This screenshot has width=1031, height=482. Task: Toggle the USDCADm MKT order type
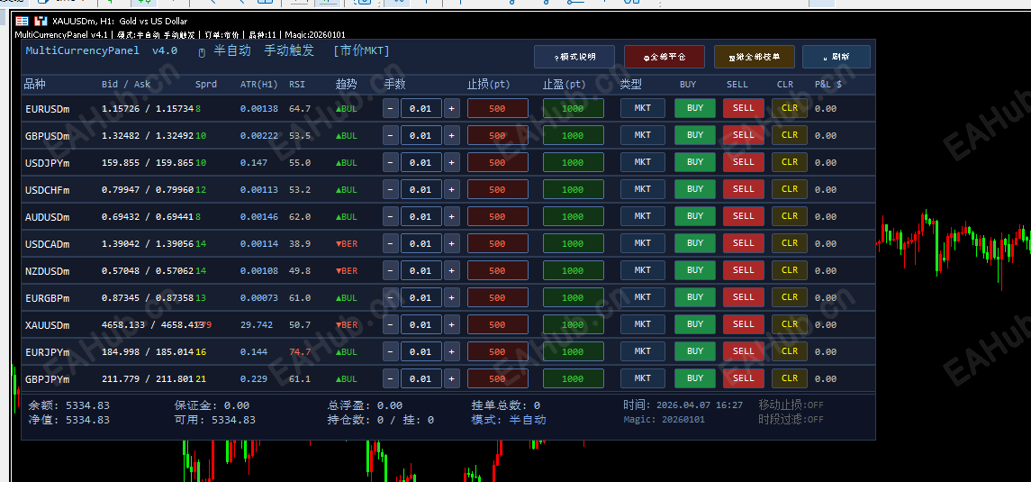(x=642, y=242)
